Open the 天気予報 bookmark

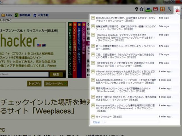pyautogui.click(x=41, y=15)
